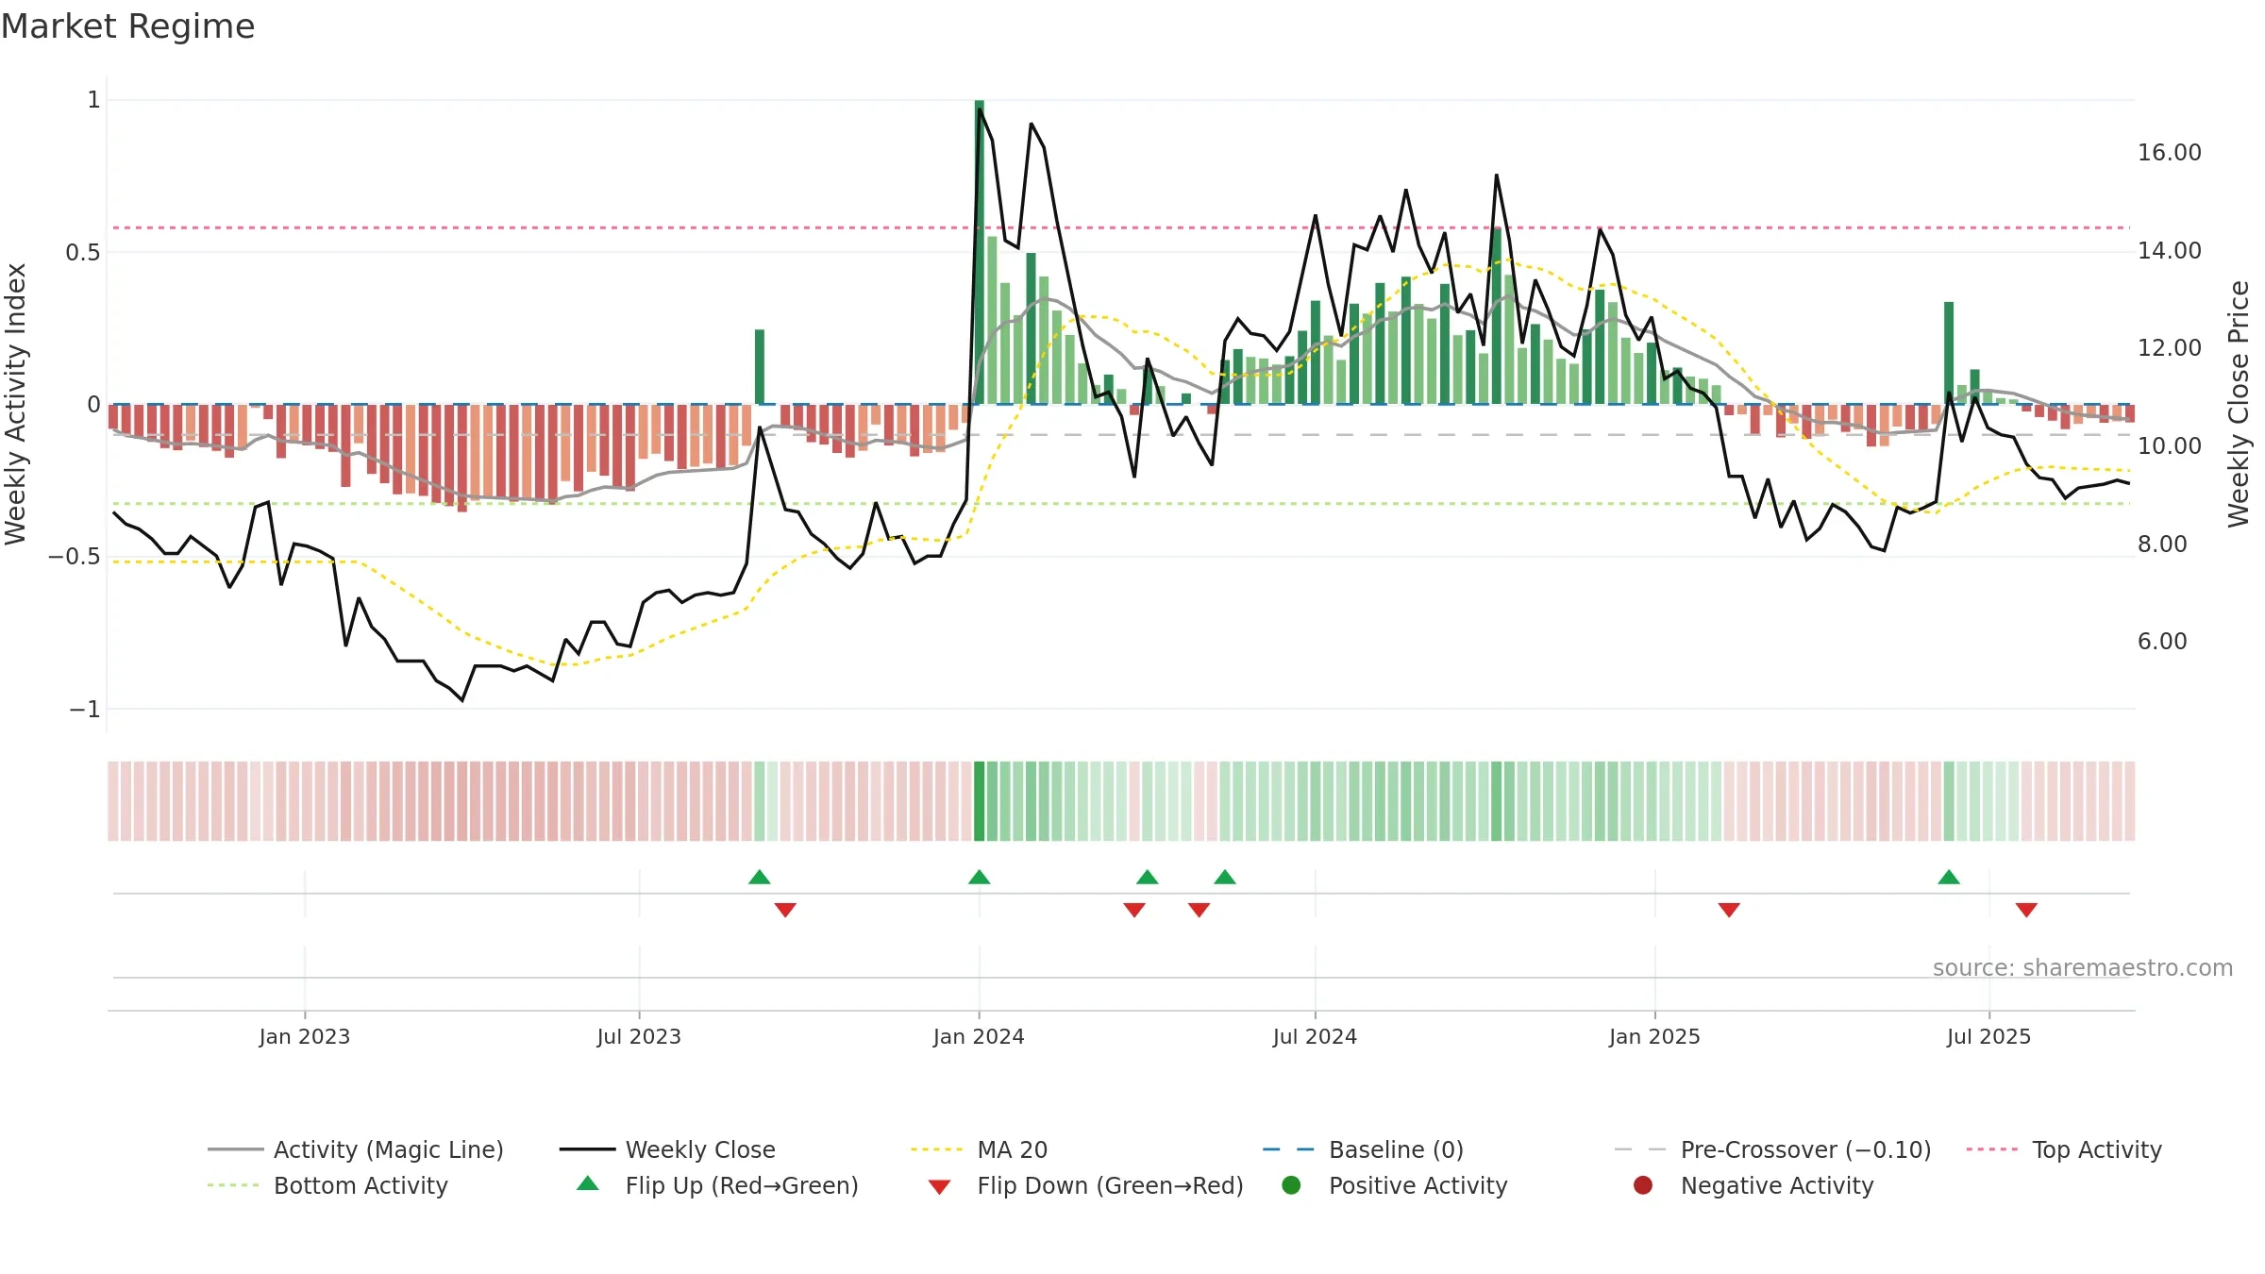Toggle the Activity (Magic Line) legend entry

pyautogui.click(x=356, y=1149)
